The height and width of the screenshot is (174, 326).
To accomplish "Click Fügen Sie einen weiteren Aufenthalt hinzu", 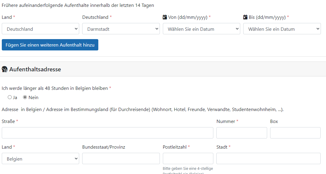I will [x=50, y=45].
